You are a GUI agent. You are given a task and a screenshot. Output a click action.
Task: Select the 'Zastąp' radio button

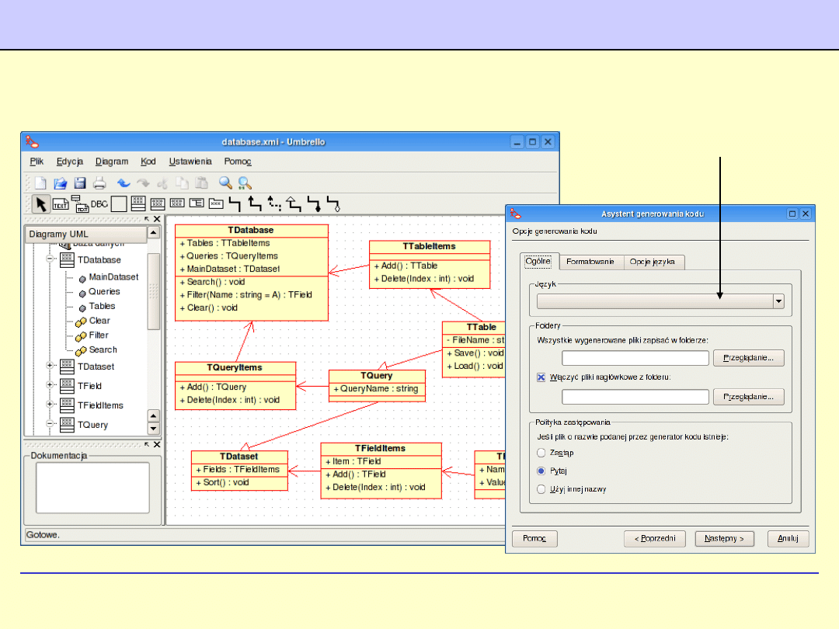tap(541, 453)
